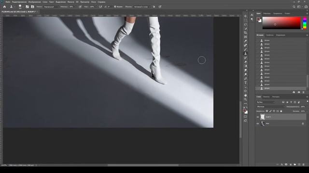309x173 pixels.
Task: Hide the top layer with eye icon
Action: [257, 117]
